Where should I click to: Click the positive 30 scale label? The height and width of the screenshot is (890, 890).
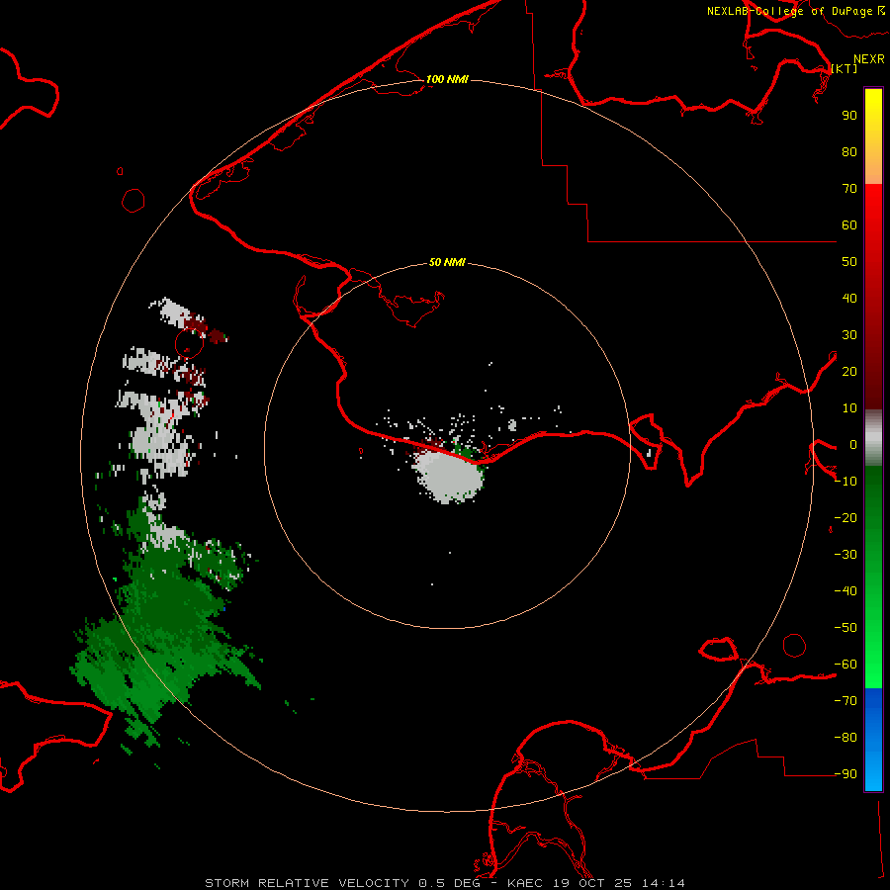849,335
